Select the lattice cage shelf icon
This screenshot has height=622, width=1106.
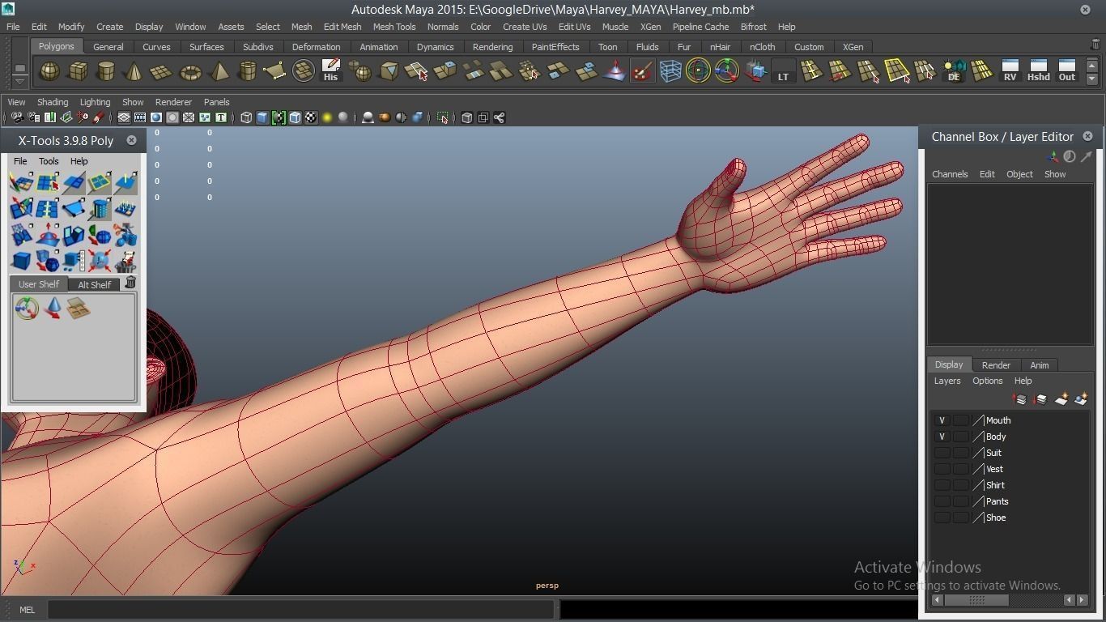coord(670,71)
